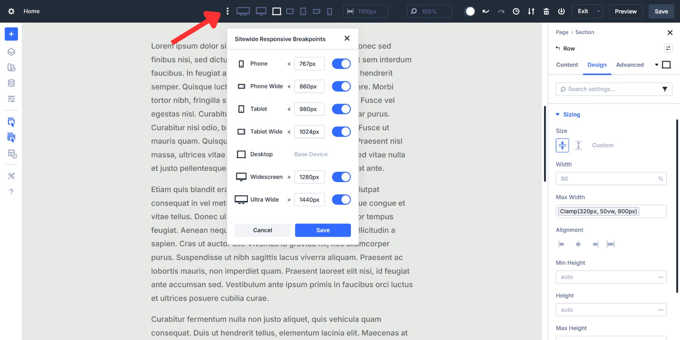Image resolution: width=680 pixels, height=340 pixels.
Task: Disable the Ultra Wide breakpoint toggle
Action: (341, 199)
